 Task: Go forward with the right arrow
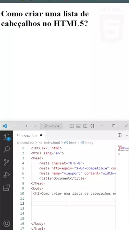point(34,126)
